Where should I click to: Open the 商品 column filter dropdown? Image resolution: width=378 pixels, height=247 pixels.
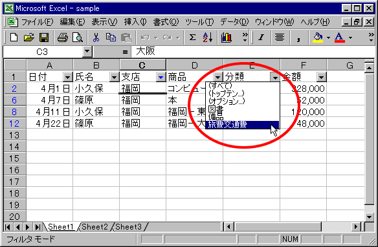pyautogui.click(x=217, y=78)
